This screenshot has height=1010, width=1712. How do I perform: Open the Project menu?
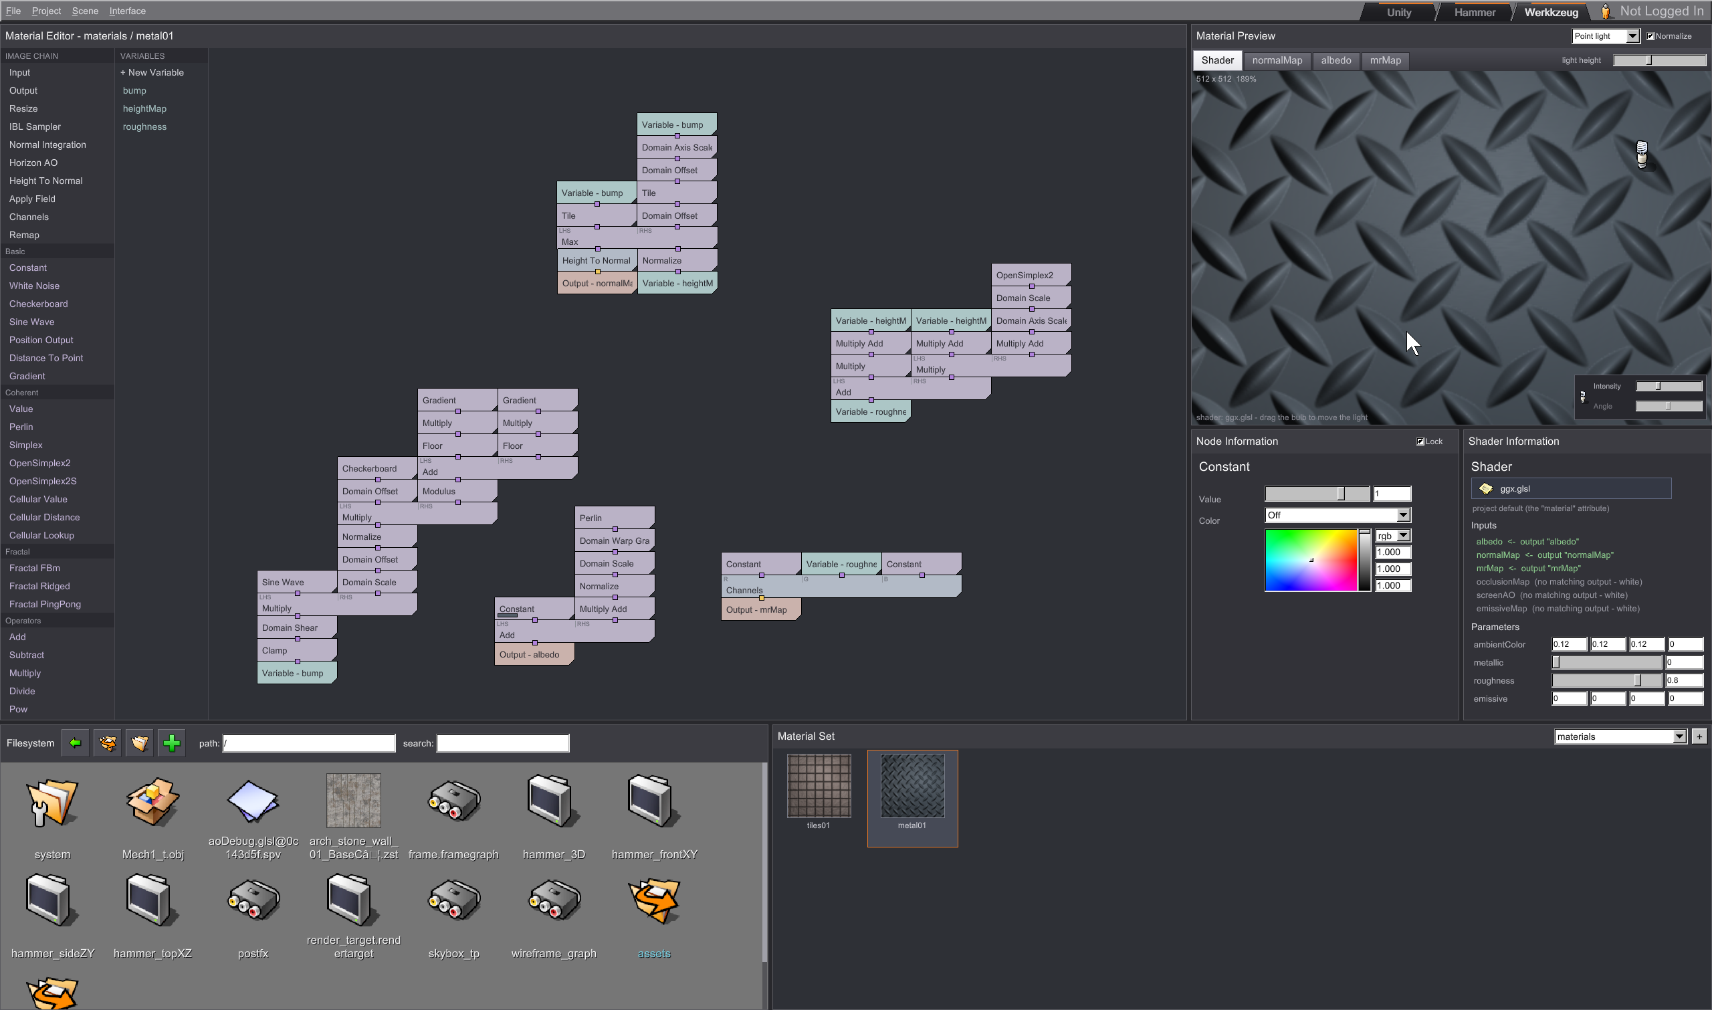click(46, 11)
